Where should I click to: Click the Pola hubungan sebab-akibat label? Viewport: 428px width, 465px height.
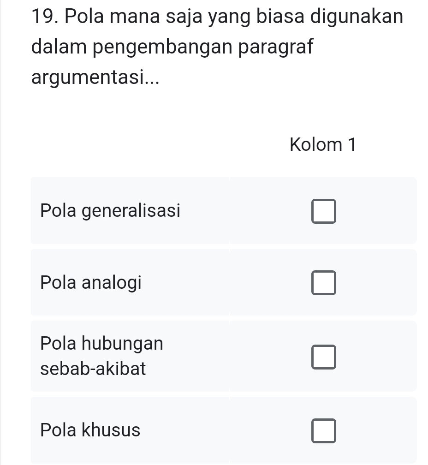[x=101, y=356]
